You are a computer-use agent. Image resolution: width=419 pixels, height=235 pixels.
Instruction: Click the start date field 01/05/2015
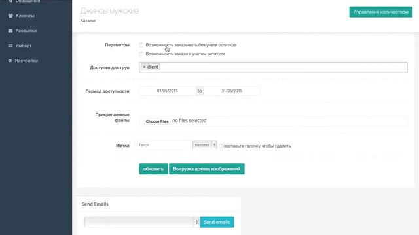pos(168,91)
